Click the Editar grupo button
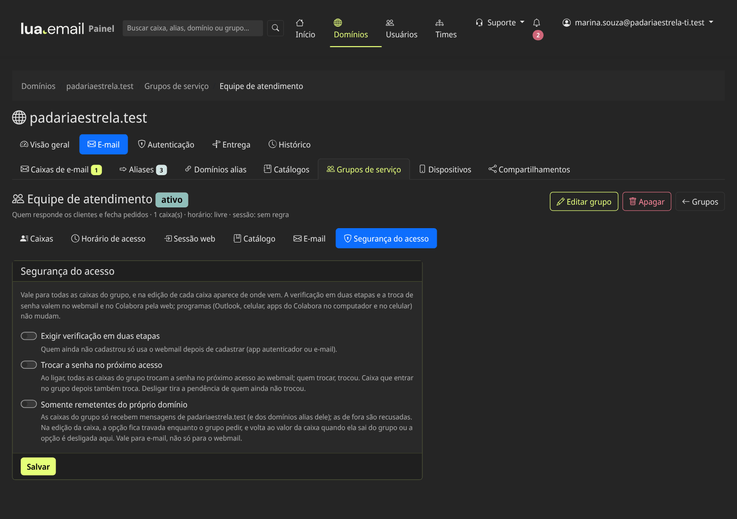The height and width of the screenshot is (519, 737). [584, 201]
